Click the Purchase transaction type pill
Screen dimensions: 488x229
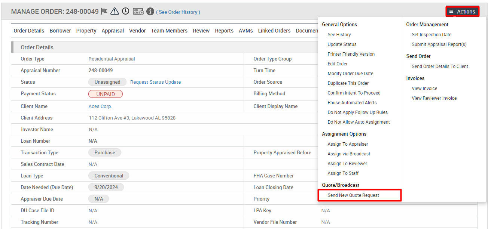coord(105,153)
